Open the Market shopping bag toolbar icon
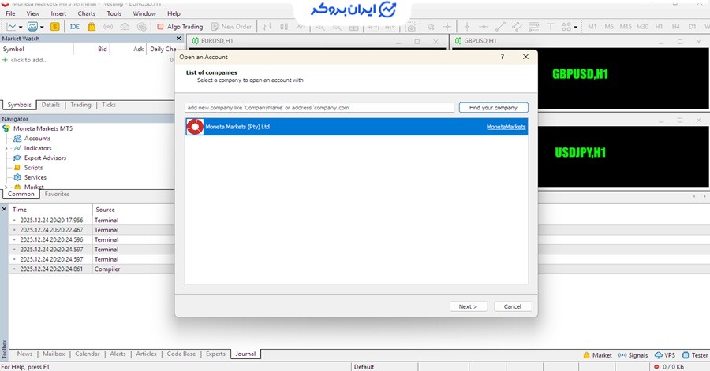Screen dimensions: 710x371 point(92,27)
